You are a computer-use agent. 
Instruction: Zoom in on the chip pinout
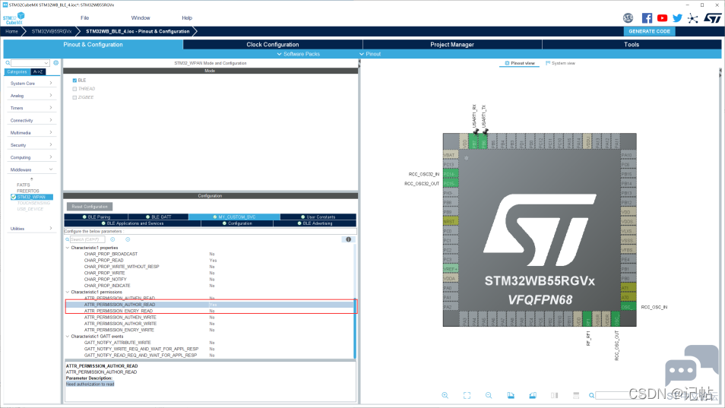pos(445,396)
